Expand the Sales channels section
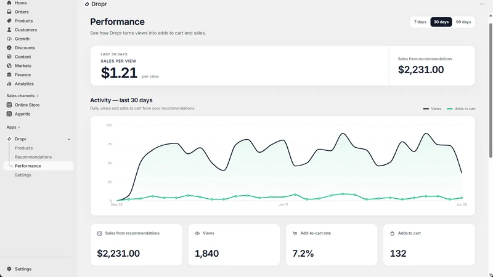Viewport: 493px width, 277px height. pyautogui.click(x=22, y=96)
